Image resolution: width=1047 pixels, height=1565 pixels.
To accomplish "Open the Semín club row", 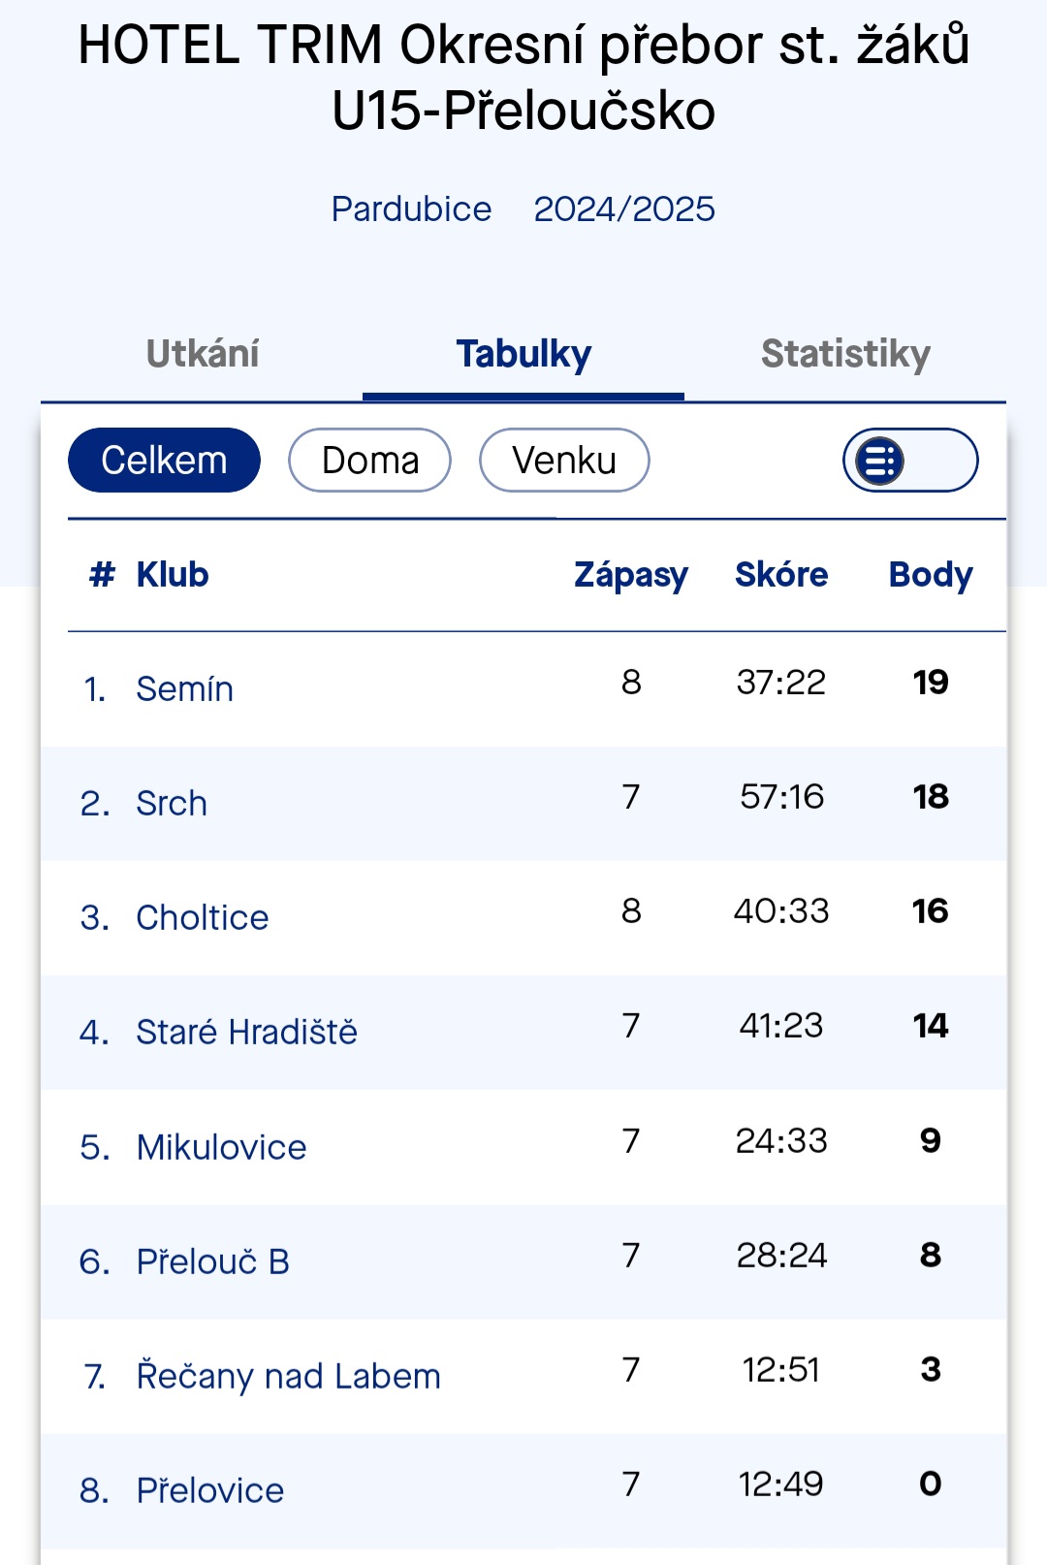I will (523, 688).
